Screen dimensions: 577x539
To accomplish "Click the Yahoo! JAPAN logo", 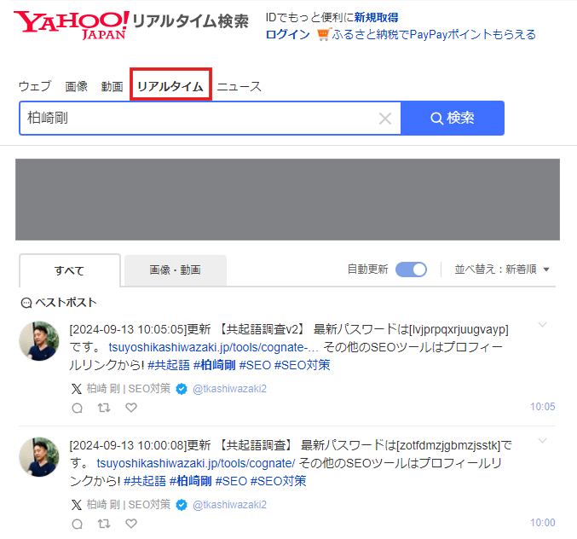I will 71,25.
